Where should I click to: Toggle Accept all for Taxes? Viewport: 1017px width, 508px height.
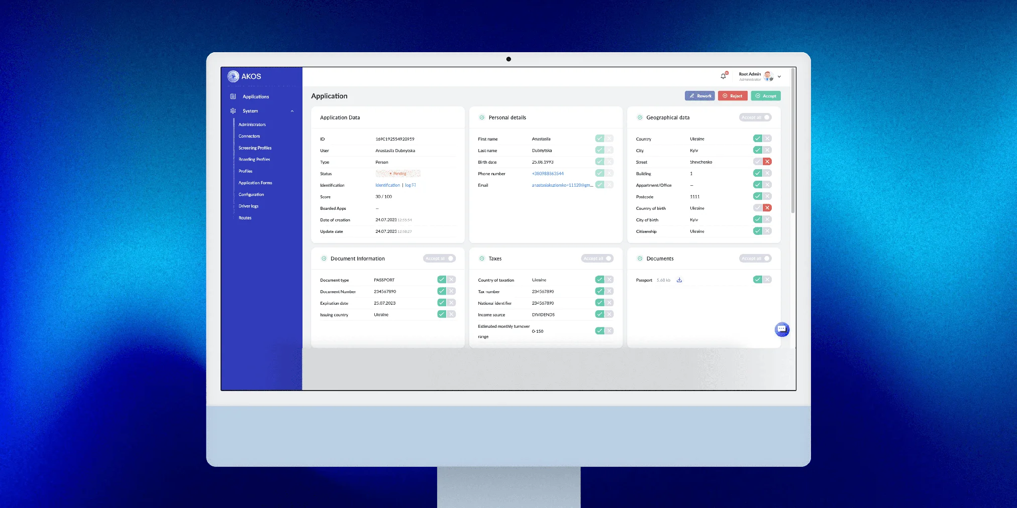click(x=597, y=259)
